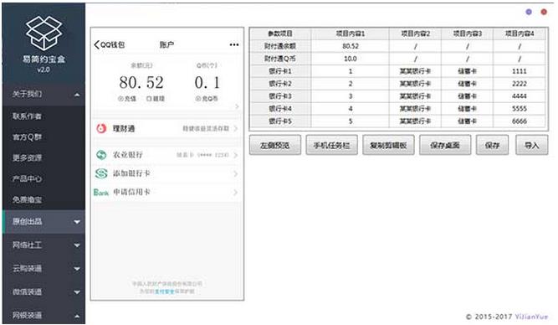Viewport: 558px width, 325px height.
Task: Click the 提现 option under the balance
Action: pyautogui.click(x=156, y=99)
